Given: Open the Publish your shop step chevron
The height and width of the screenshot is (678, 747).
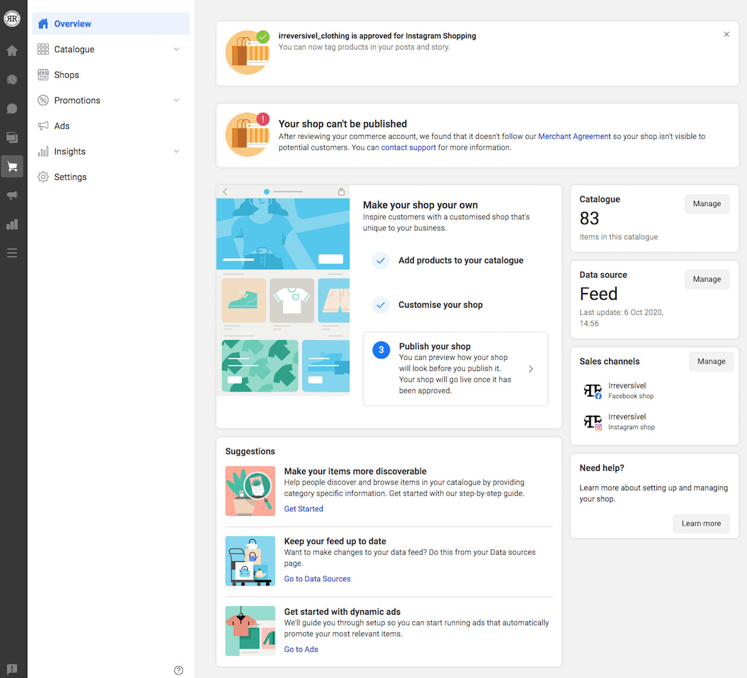Looking at the screenshot, I should [531, 369].
